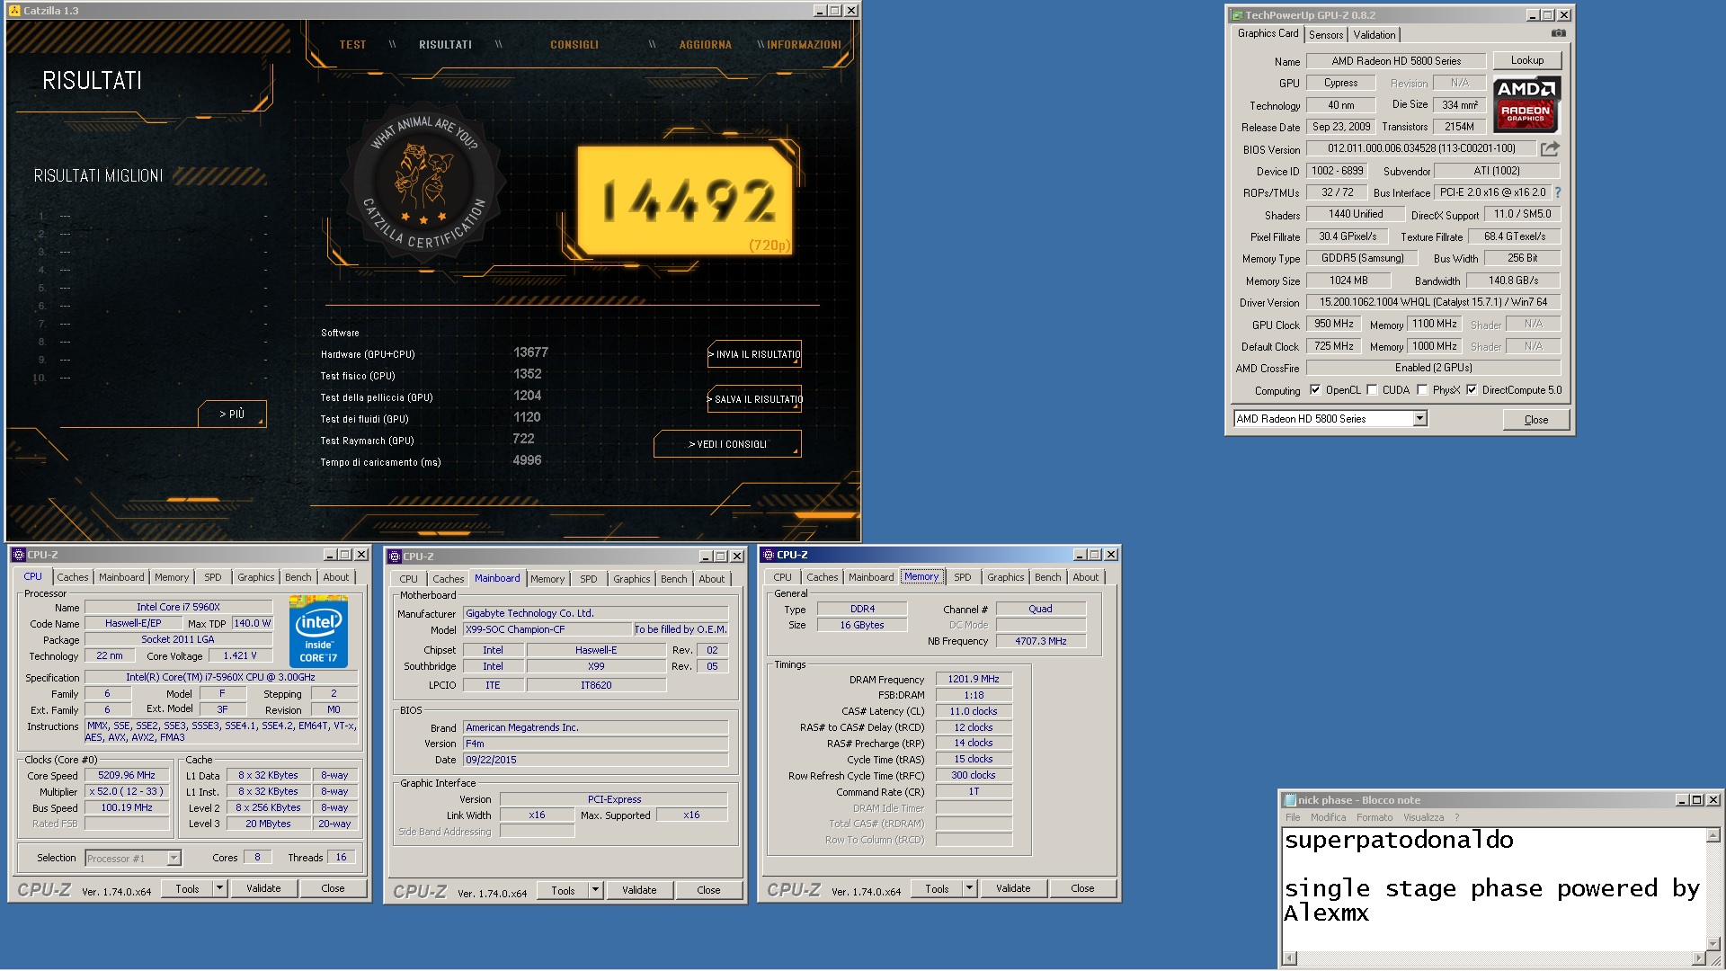Click the Core Speed value 5209.96 MHz

pyautogui.click(x=127, y=776)
